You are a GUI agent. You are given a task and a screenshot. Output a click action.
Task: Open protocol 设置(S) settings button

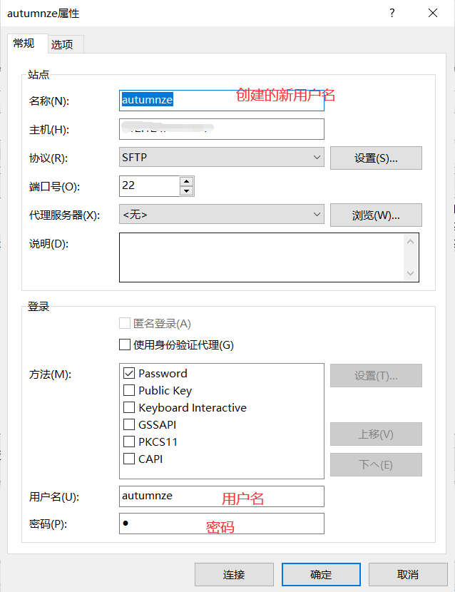click(376, 158)
